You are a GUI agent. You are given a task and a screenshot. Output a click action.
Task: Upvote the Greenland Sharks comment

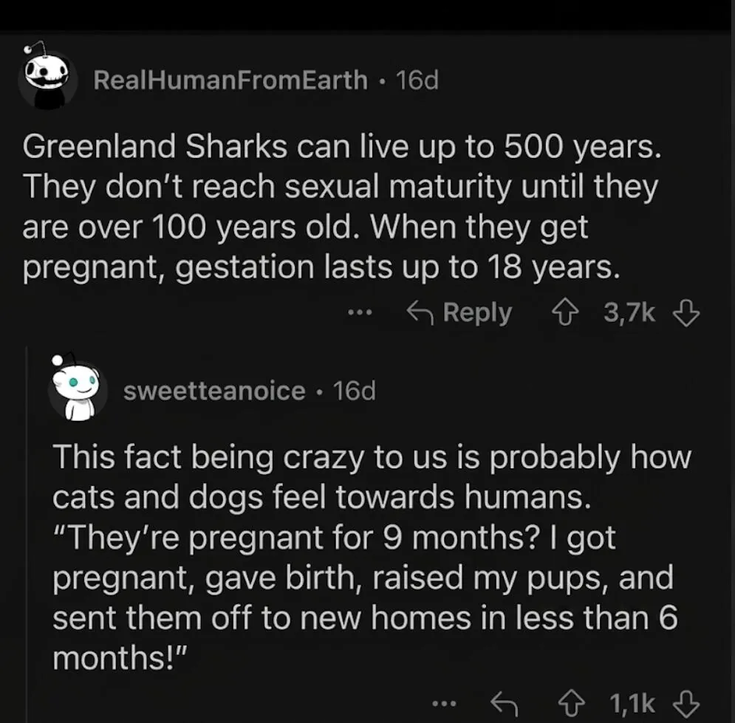click(x=565, y=313)
